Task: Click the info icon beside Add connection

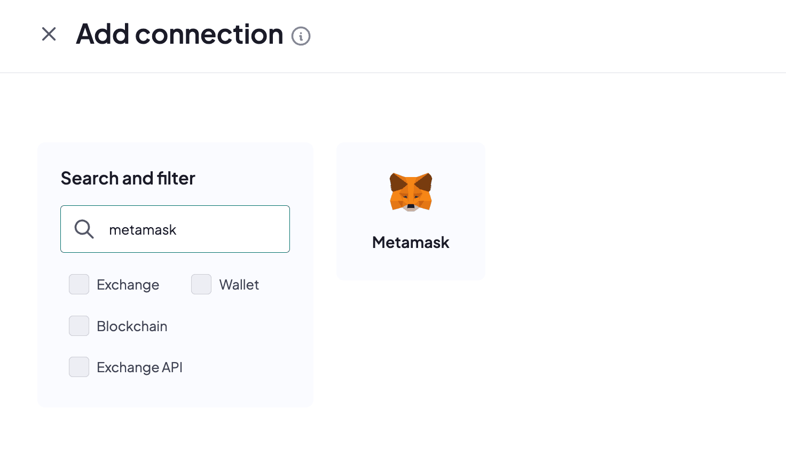Action: [301, 36]
